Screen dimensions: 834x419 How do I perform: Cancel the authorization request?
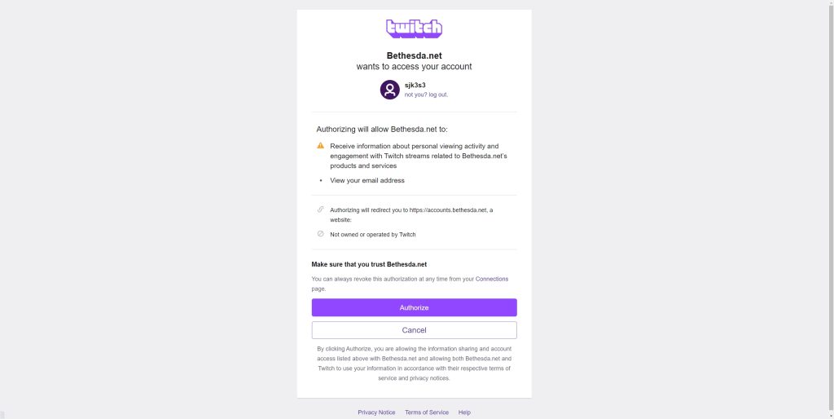coord(414,330)
